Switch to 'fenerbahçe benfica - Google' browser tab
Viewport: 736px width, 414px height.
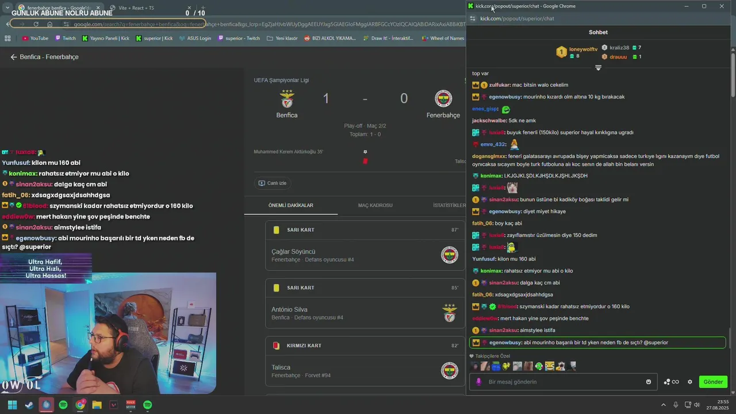pyautogui.click(x=59, y=8)
